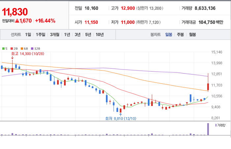Click the 시가 11,150 value
This screenshot has width=231, height=149.
(91, 22)
